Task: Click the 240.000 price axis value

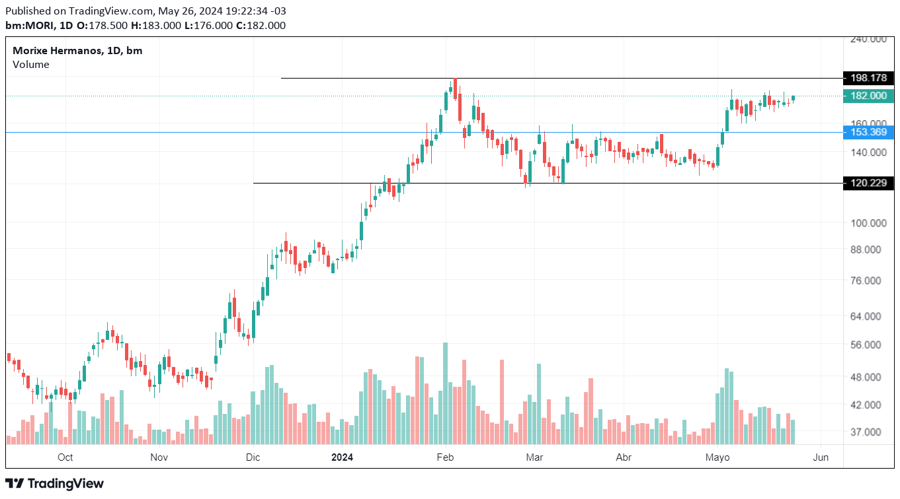Action: click(868, 39)
